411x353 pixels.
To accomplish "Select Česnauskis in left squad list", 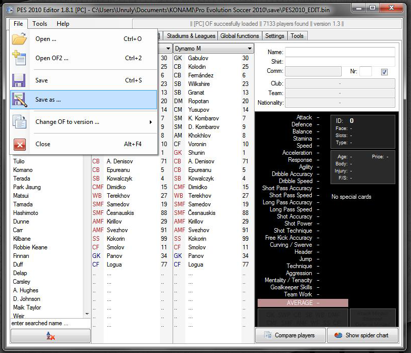I will coord(120,212).
